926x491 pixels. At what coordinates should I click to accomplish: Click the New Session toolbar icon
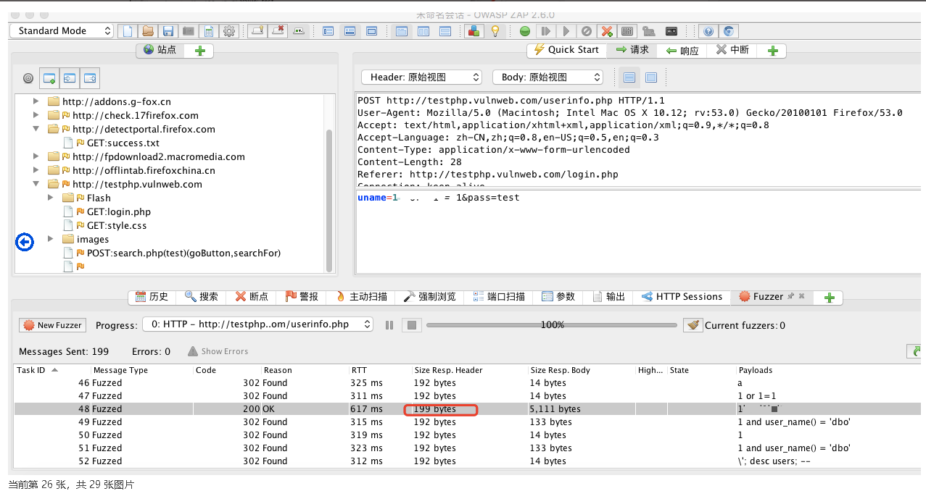point(128,31)
